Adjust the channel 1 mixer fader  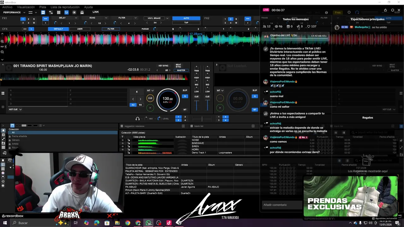pyautogui.click(x=196, y=105)
